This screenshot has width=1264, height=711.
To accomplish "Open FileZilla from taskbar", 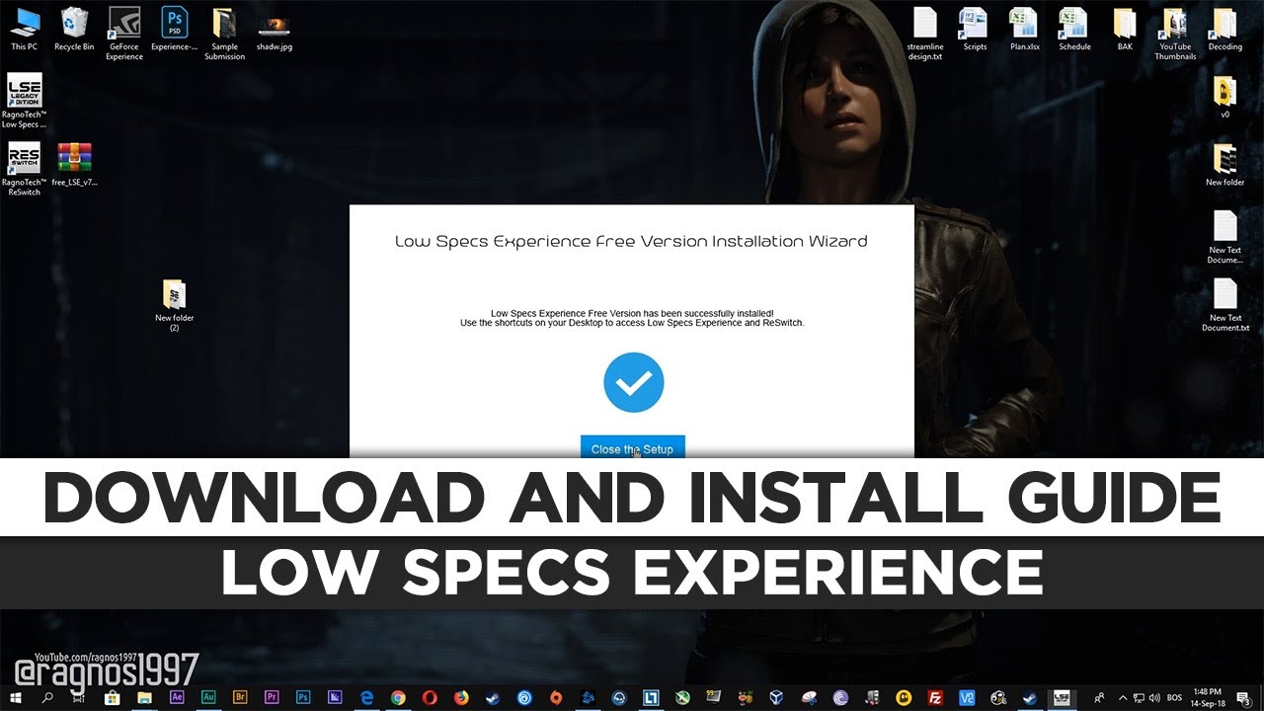I will point(935,697).
